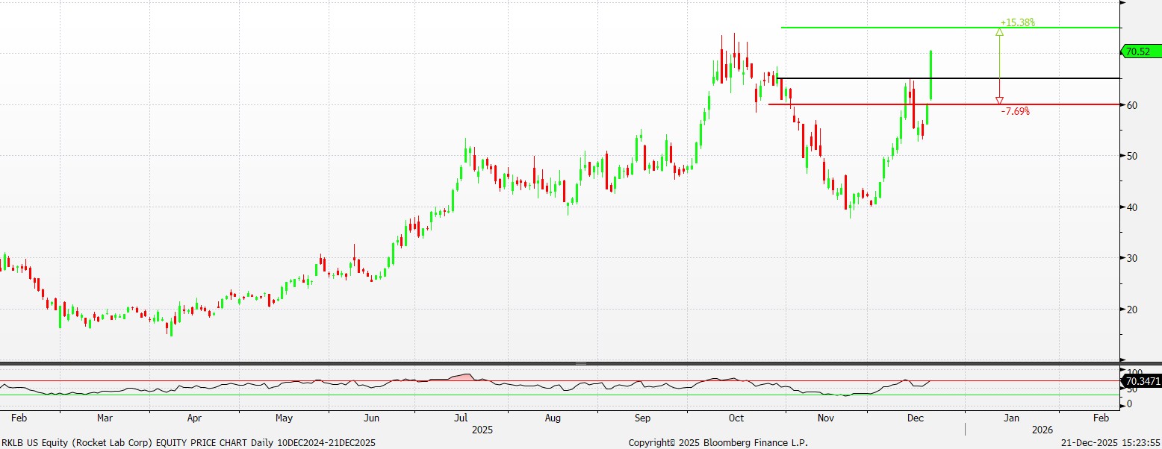The height and width of the screenshot is (449, 1162).
Task: Click the Mar month label
Action: [105, 418]
